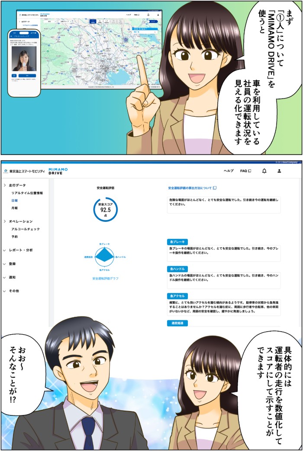Open リアルタイム位置情報 in the score screen sidebar
Image resolution: width=303 pixels, height=451 pixels.
coord(27,193)
